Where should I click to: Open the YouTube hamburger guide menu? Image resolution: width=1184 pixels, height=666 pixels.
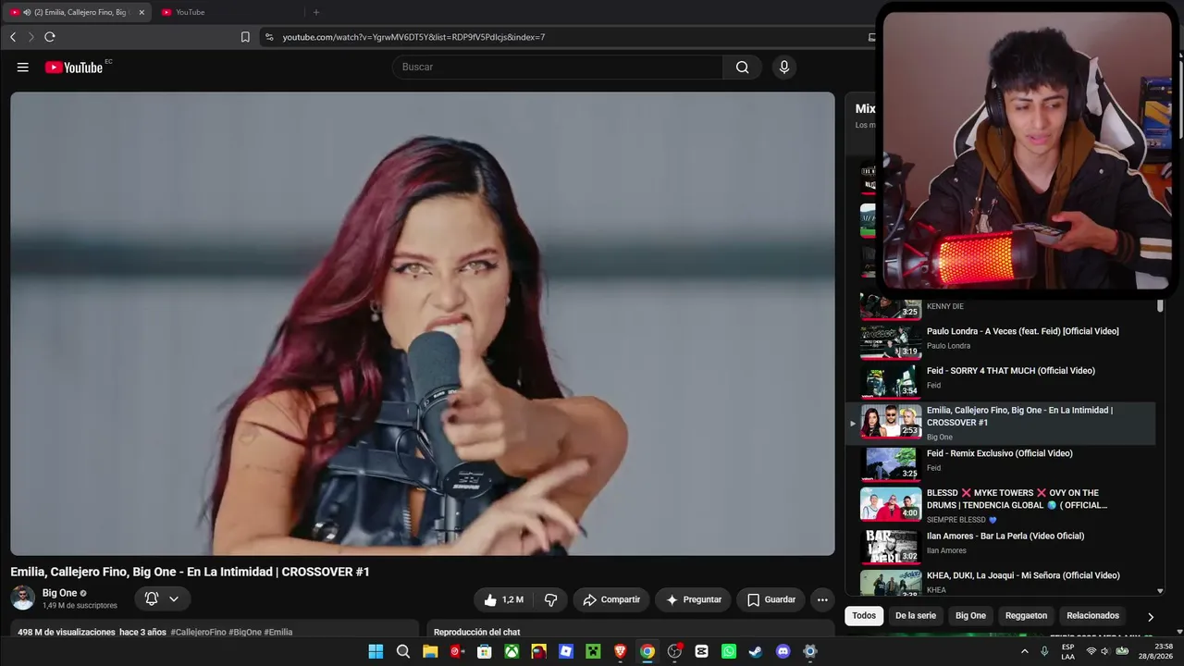[x=23, y=67]
